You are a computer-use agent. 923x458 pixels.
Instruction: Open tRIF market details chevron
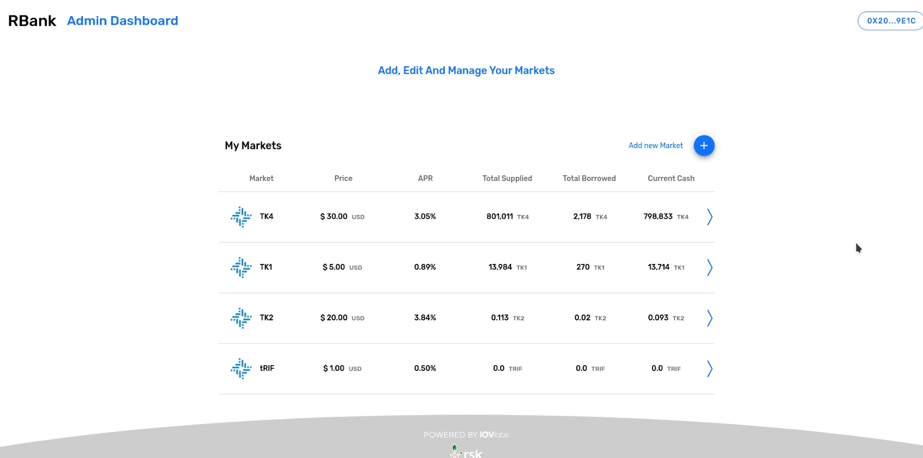coord(710,369)
